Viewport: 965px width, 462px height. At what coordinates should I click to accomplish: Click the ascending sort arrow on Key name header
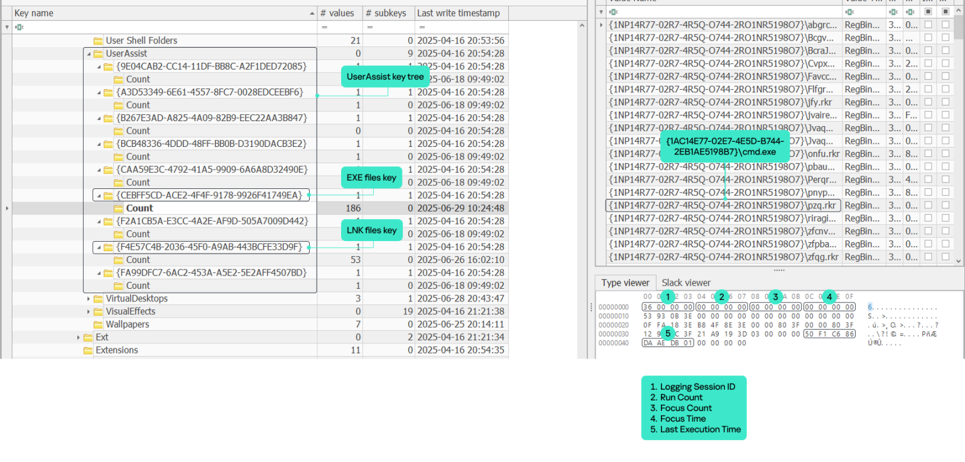pos(312,13)
